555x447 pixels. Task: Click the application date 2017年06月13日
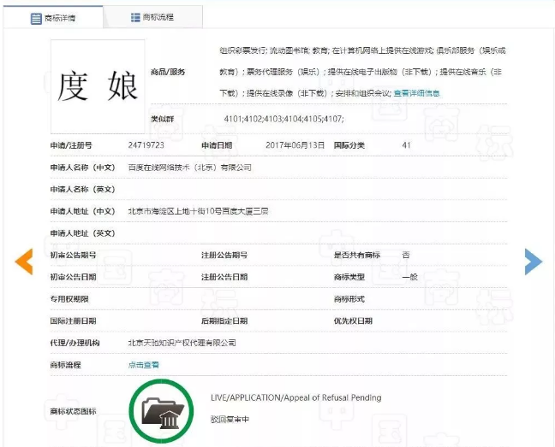295,145
